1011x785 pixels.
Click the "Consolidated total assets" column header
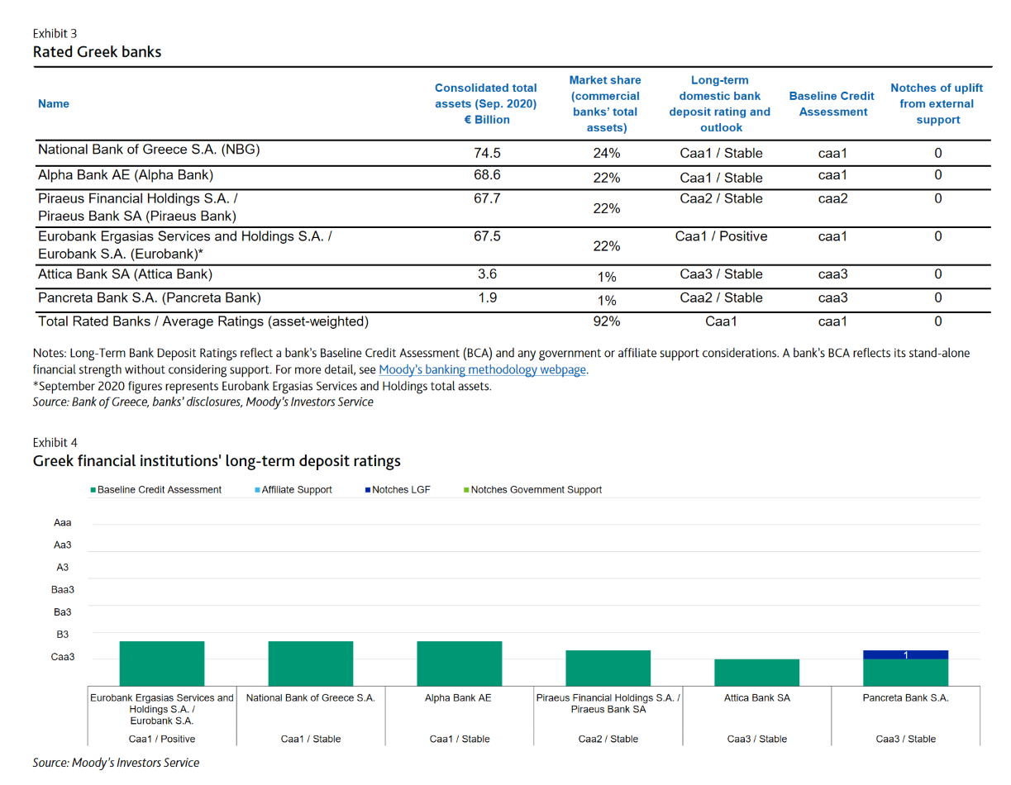[486, 104]
